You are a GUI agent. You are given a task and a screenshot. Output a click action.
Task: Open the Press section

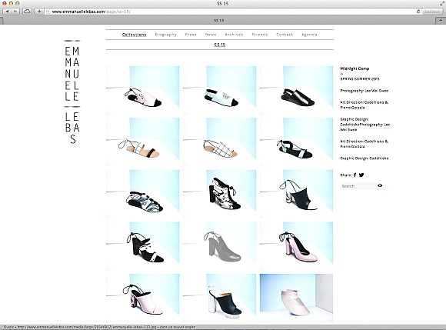[191, 35]
